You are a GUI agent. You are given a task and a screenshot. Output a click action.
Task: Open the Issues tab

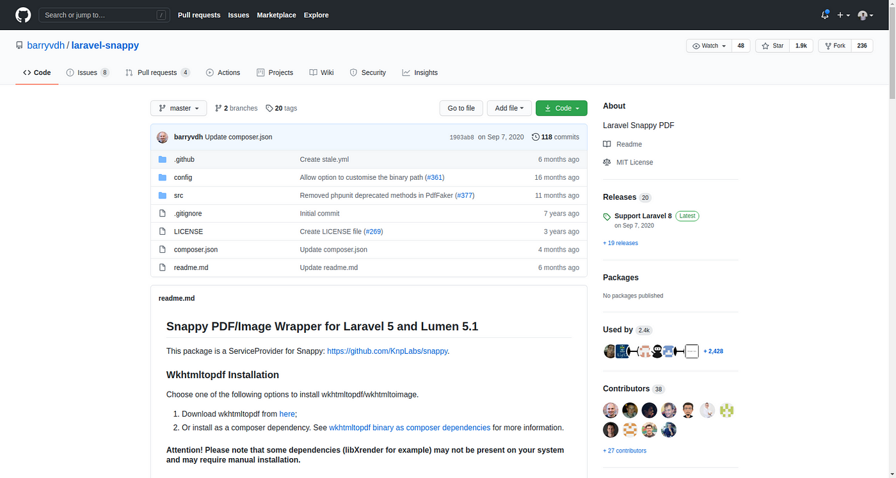click(x=88, y=72)
